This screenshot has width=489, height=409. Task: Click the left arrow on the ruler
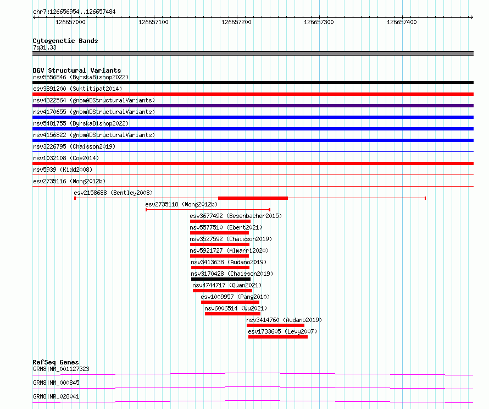[x=35, y=18]
